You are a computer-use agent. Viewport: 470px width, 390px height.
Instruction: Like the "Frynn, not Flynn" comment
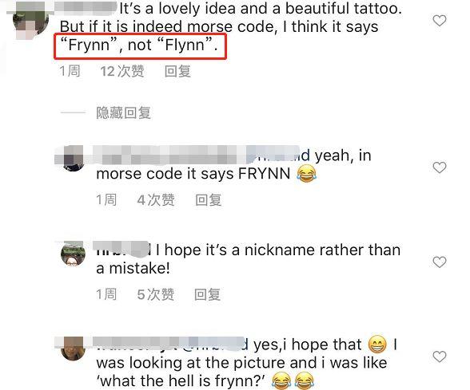tap(440, 21)
